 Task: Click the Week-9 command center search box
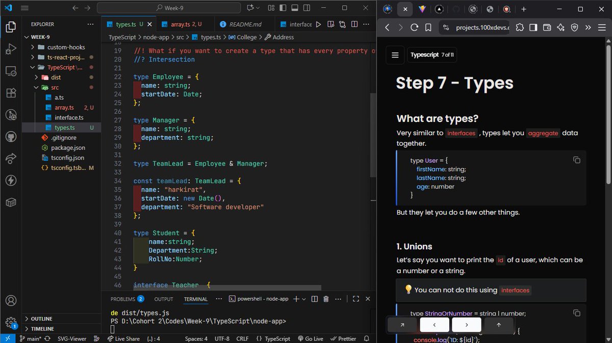(169, 8)
